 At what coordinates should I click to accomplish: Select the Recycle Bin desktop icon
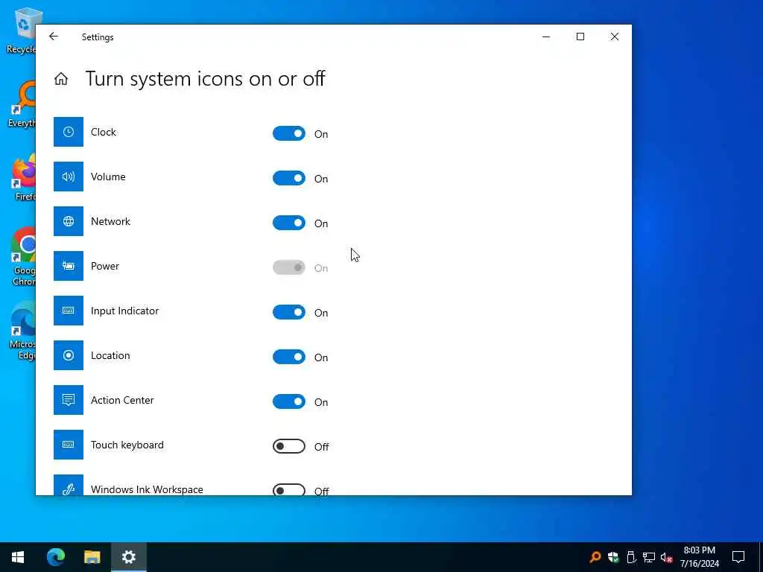coord(22,30)
